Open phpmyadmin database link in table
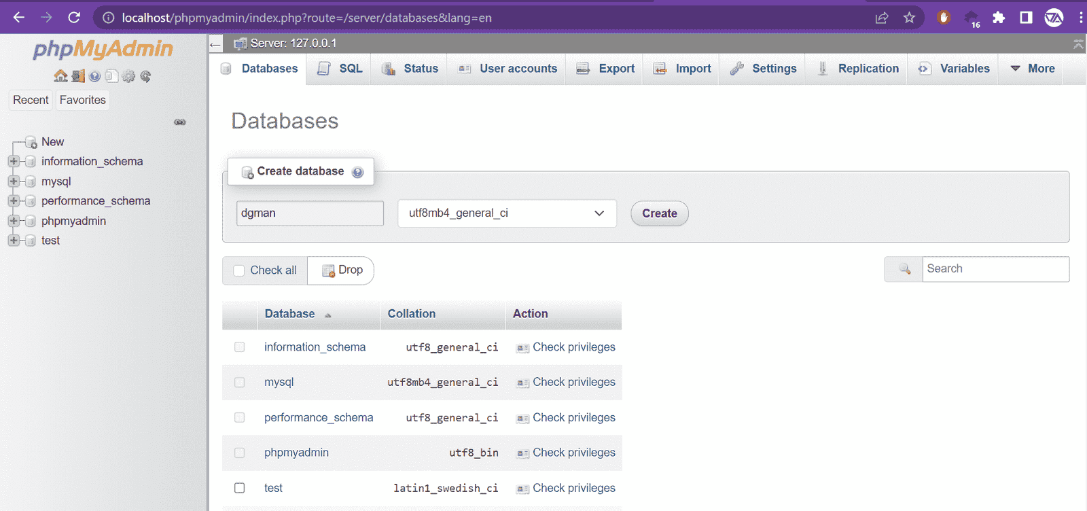The height and width of the screenshot is (511, 1087). tap(296, 453)
